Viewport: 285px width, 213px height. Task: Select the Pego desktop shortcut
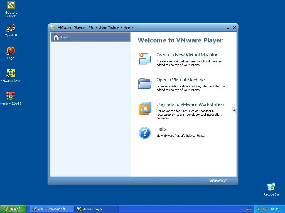(11, 53)
